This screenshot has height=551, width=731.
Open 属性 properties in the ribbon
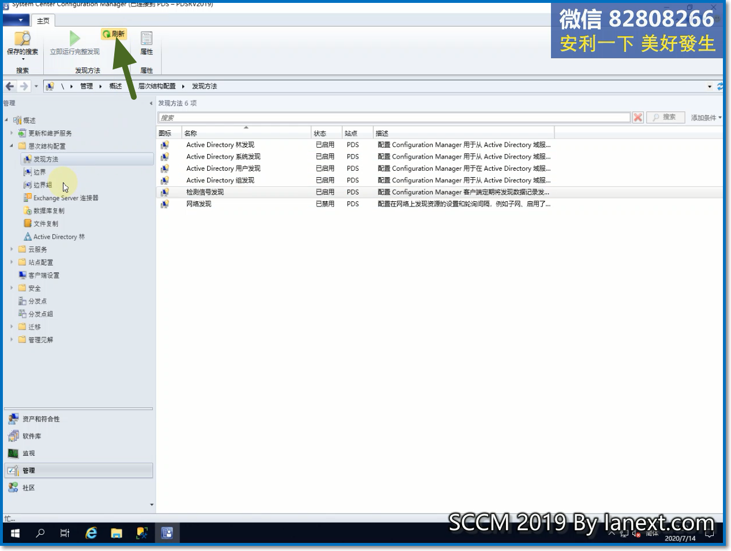pyautogui.click(x=147, y=43)
